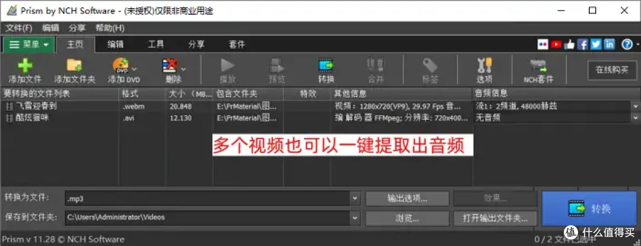The height and width of the screenshot is (246, 641).
Task: Click the 特效 column header
Action: point(307,94)
